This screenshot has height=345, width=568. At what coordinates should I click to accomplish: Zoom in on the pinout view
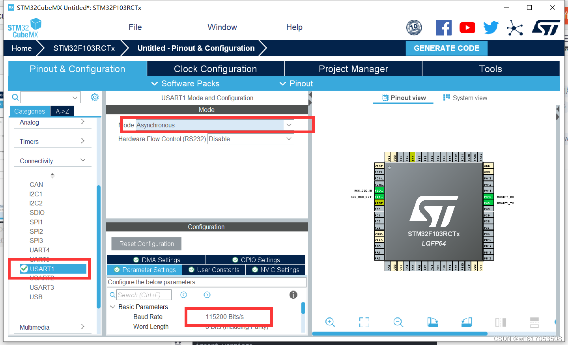(x=330, y=322)
